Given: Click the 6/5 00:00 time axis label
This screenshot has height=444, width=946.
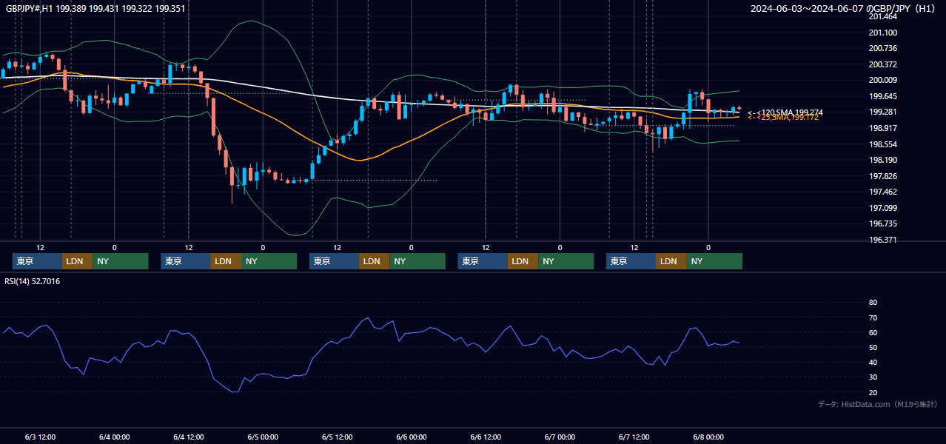Looking at the screenshot, I should pos(263,437).
